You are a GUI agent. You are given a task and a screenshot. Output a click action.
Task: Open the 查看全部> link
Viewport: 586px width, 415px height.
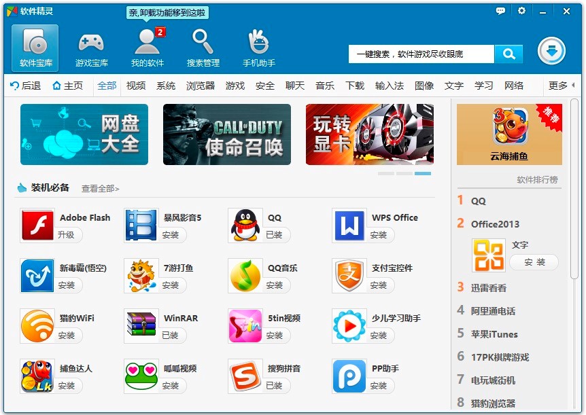pos(100,189)
